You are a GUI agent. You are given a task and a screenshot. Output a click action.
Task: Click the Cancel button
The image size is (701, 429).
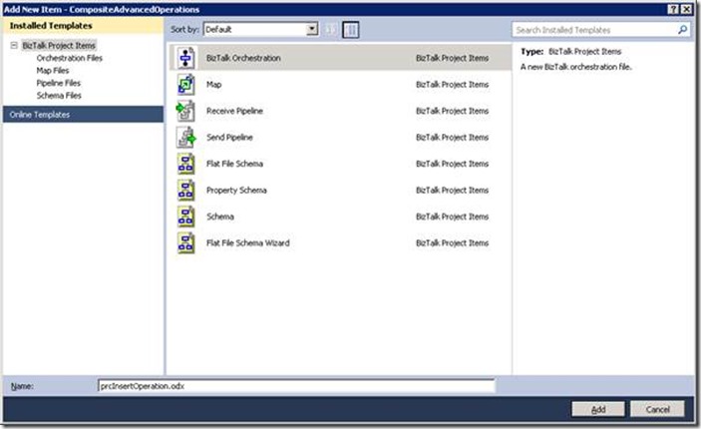tap(658, 409)
